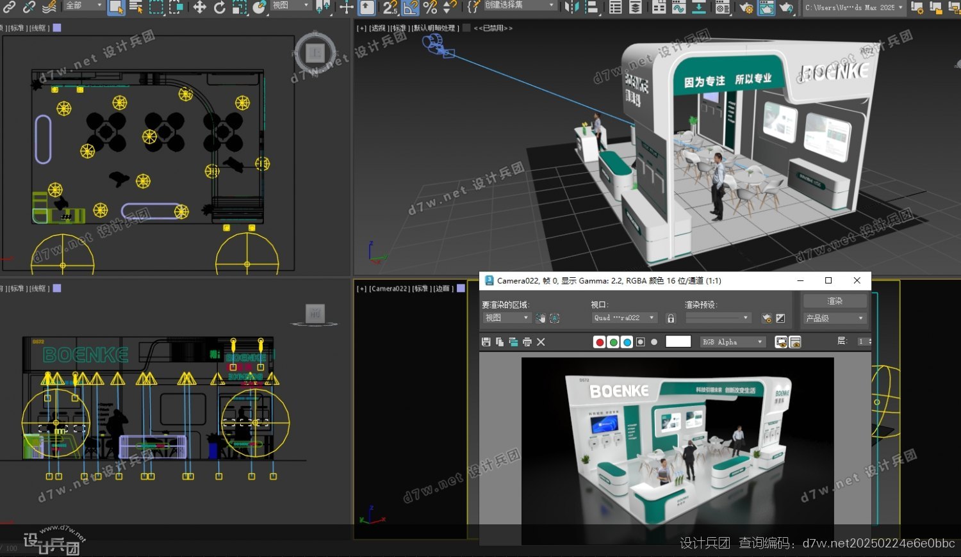Screen dimensions: 961x557
Task: Click the Unlink Selection tool
Action: tap(29, 7)
